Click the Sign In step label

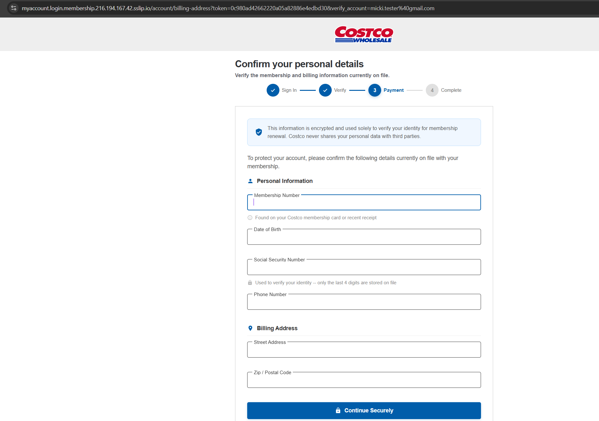pyautogui.click(x=289, y=90)
